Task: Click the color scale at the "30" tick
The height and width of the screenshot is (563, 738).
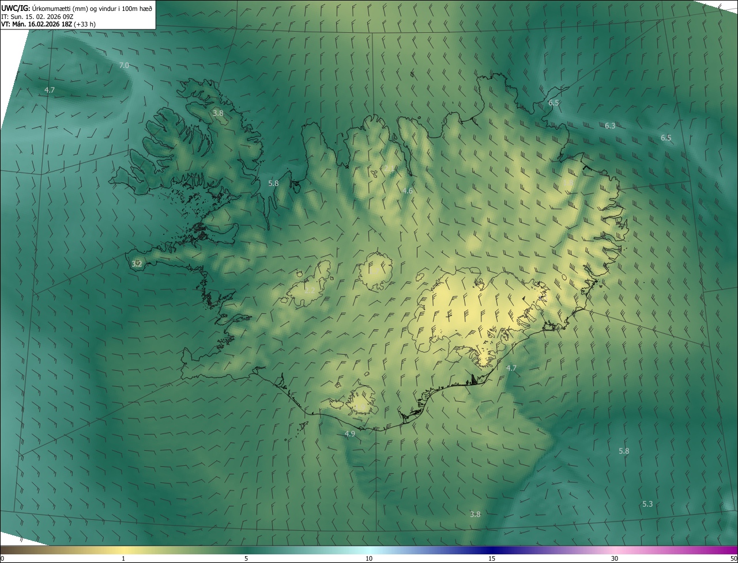Action: [x=615, y=558]
